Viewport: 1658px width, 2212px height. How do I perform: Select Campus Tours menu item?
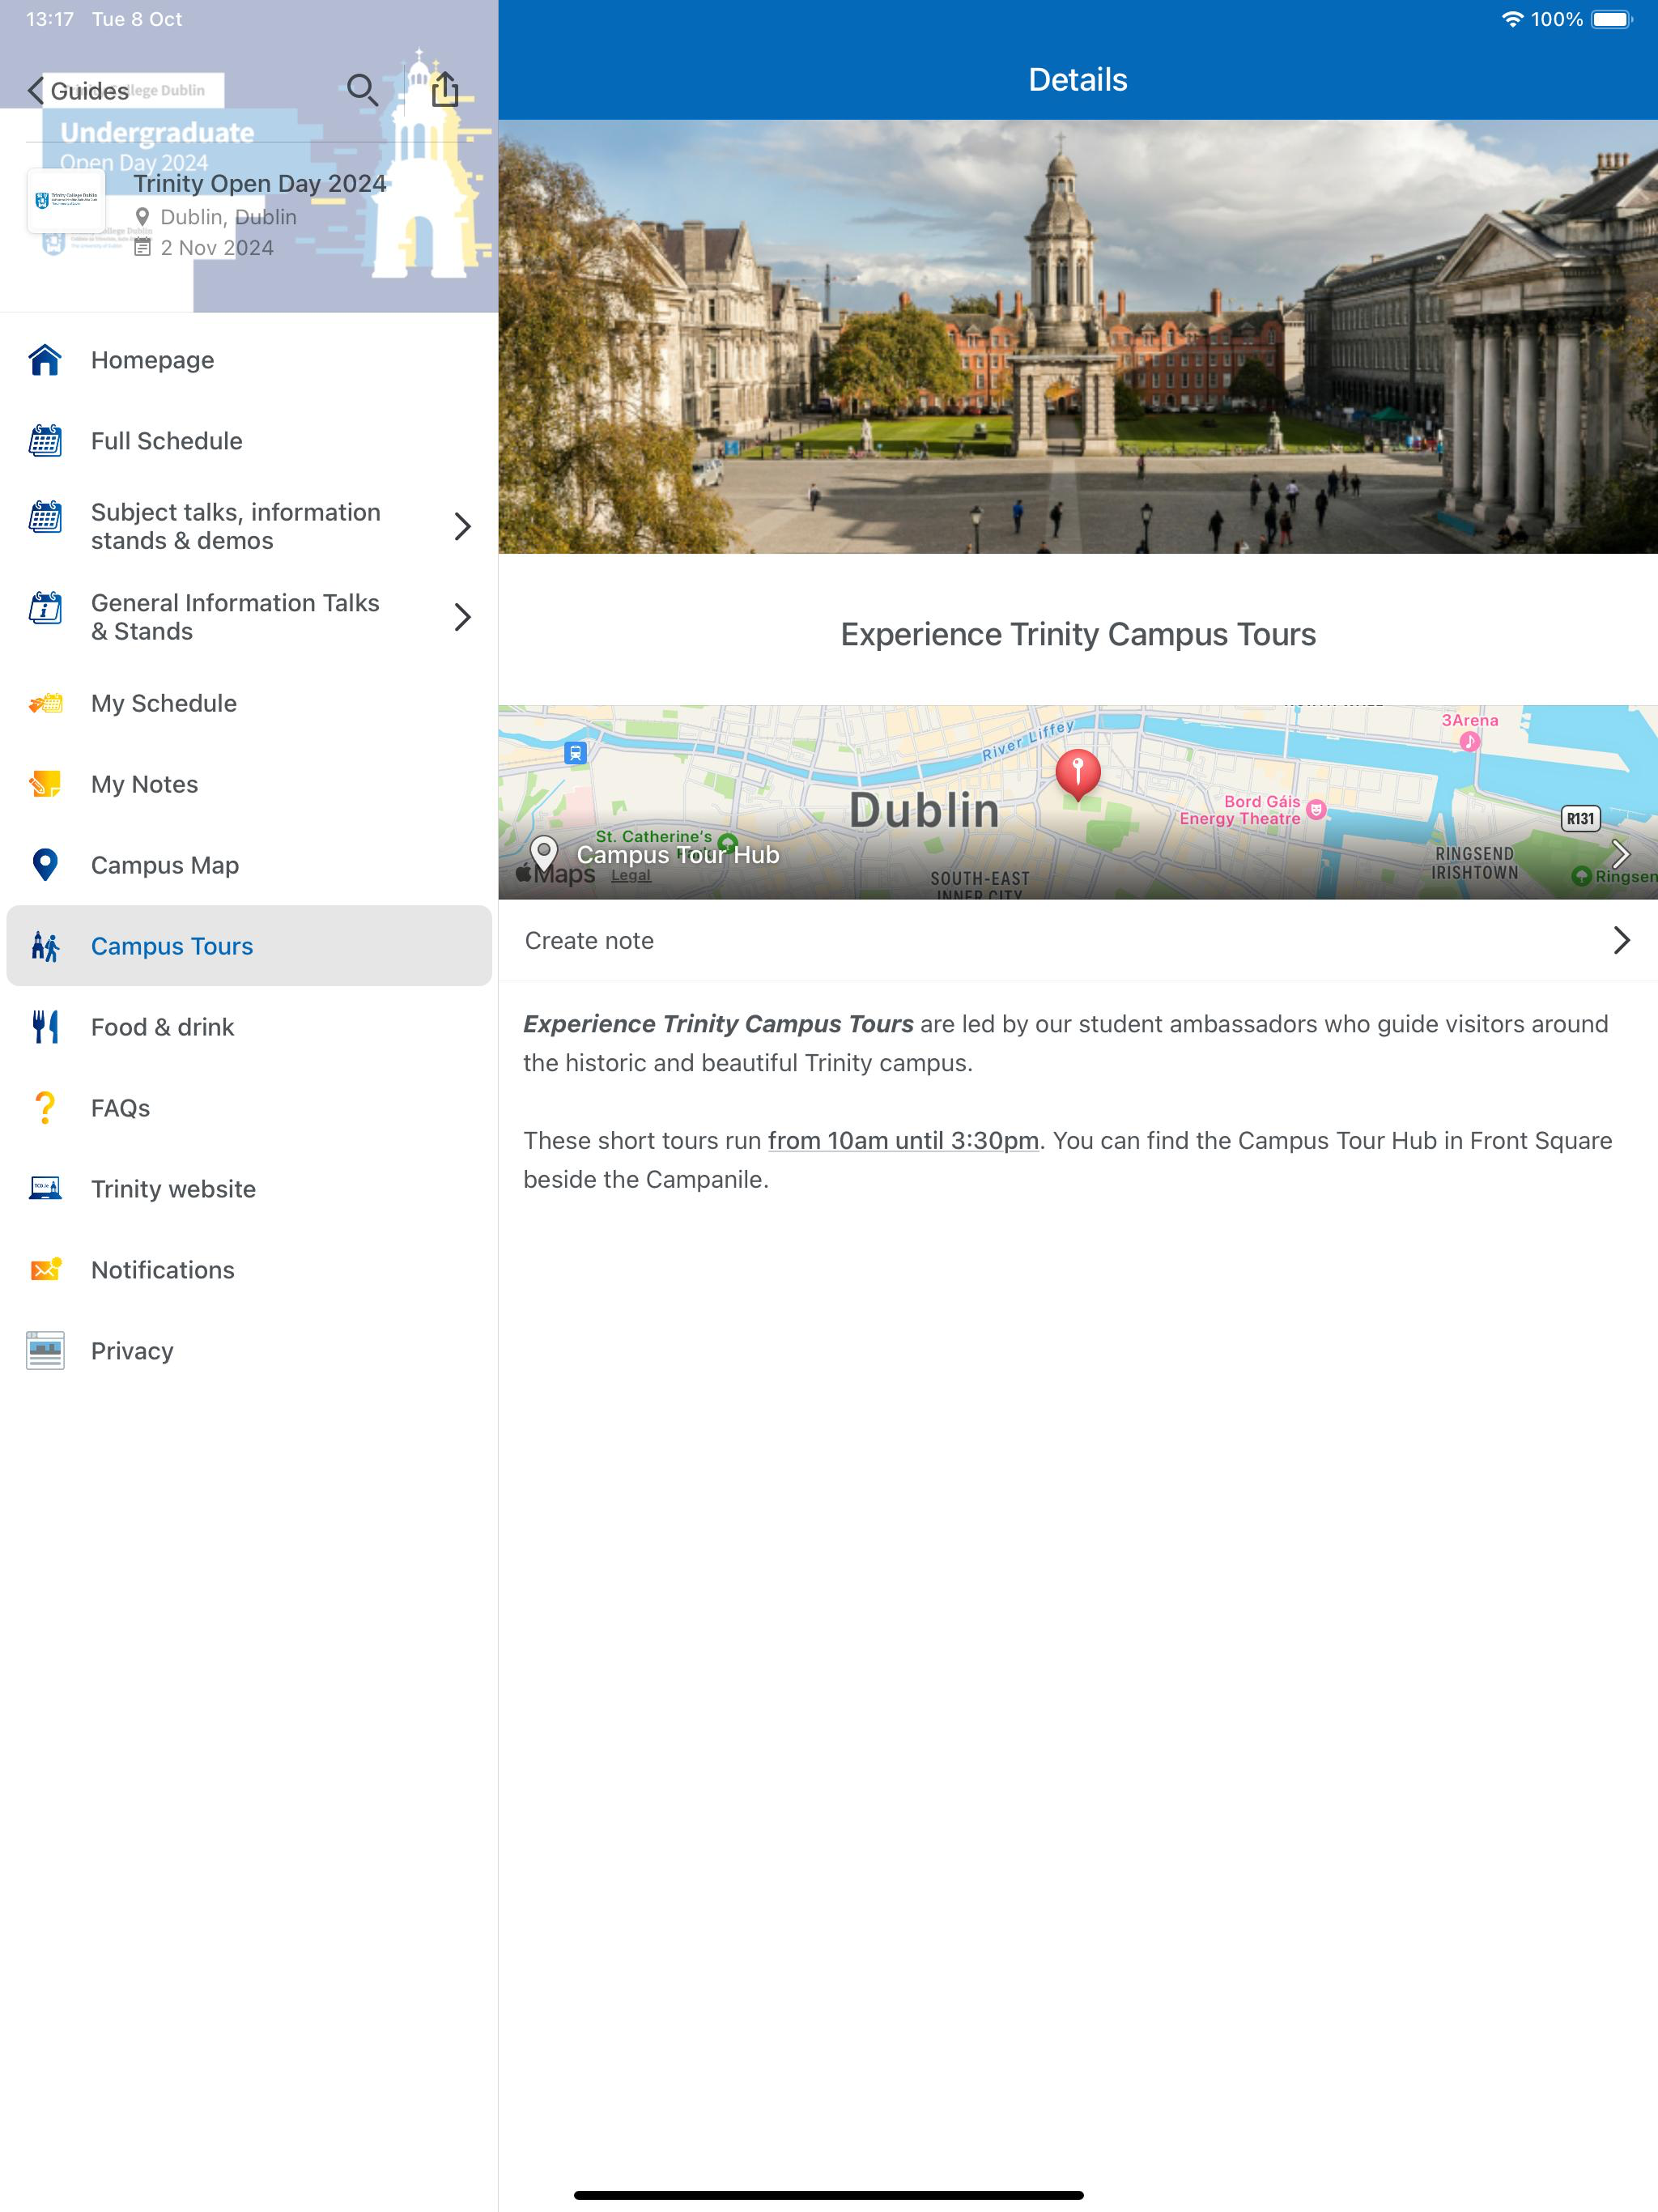172,946
